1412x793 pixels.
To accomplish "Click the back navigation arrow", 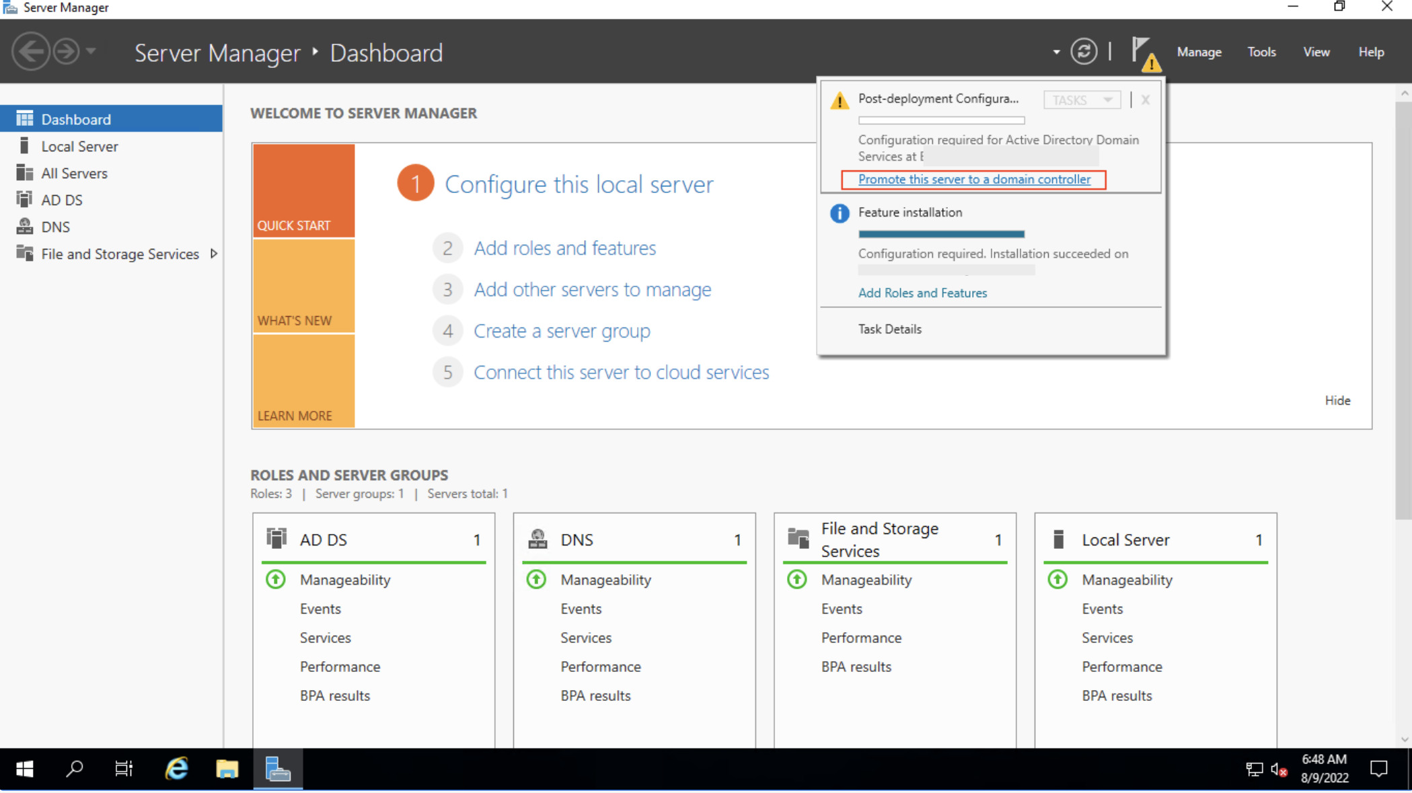I will pos(31,52).
